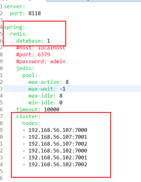This screenshot has width=141, height=182.
Task: Click node 192.168.56.107:7001
Action: click(x=58, y=137)
